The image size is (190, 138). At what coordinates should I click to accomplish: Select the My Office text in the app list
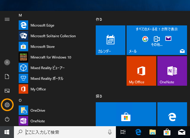tap(38, 89)
